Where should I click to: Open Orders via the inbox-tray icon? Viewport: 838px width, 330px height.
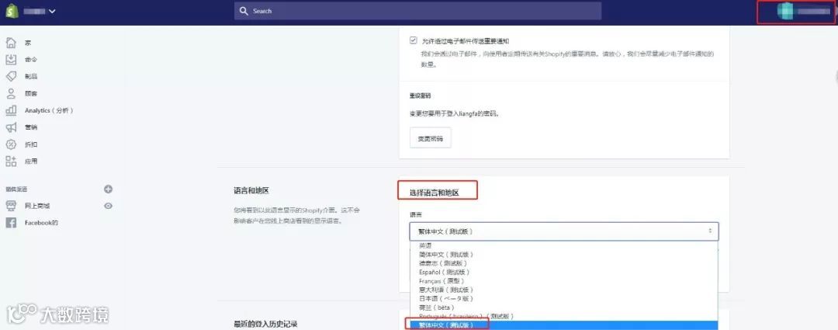click(11, 59)
